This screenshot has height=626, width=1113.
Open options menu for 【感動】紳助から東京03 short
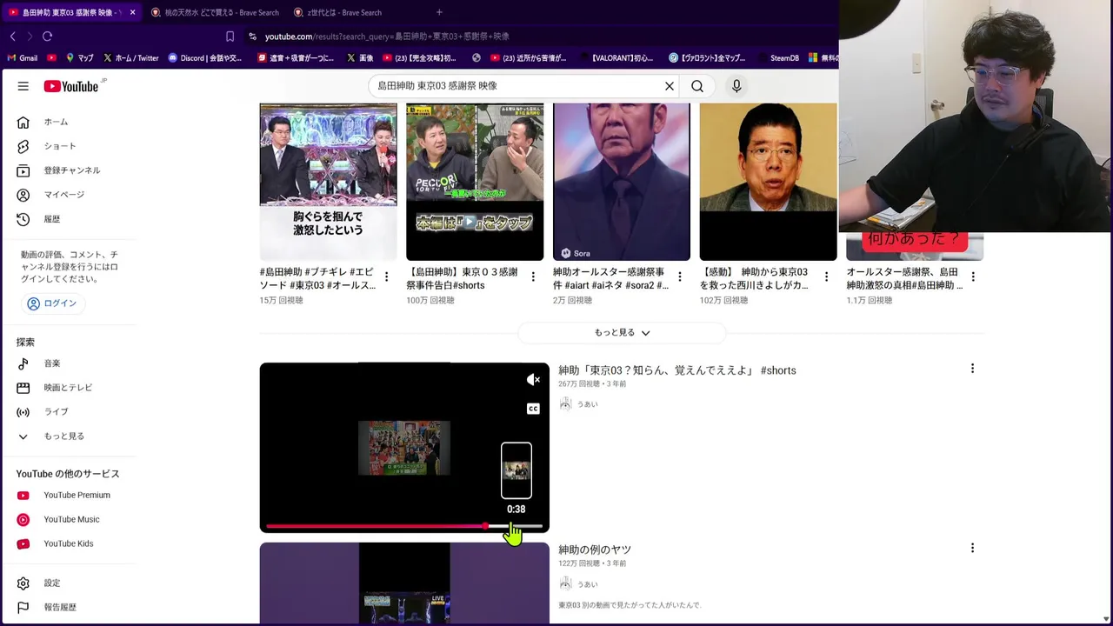[x=826, y=276]
